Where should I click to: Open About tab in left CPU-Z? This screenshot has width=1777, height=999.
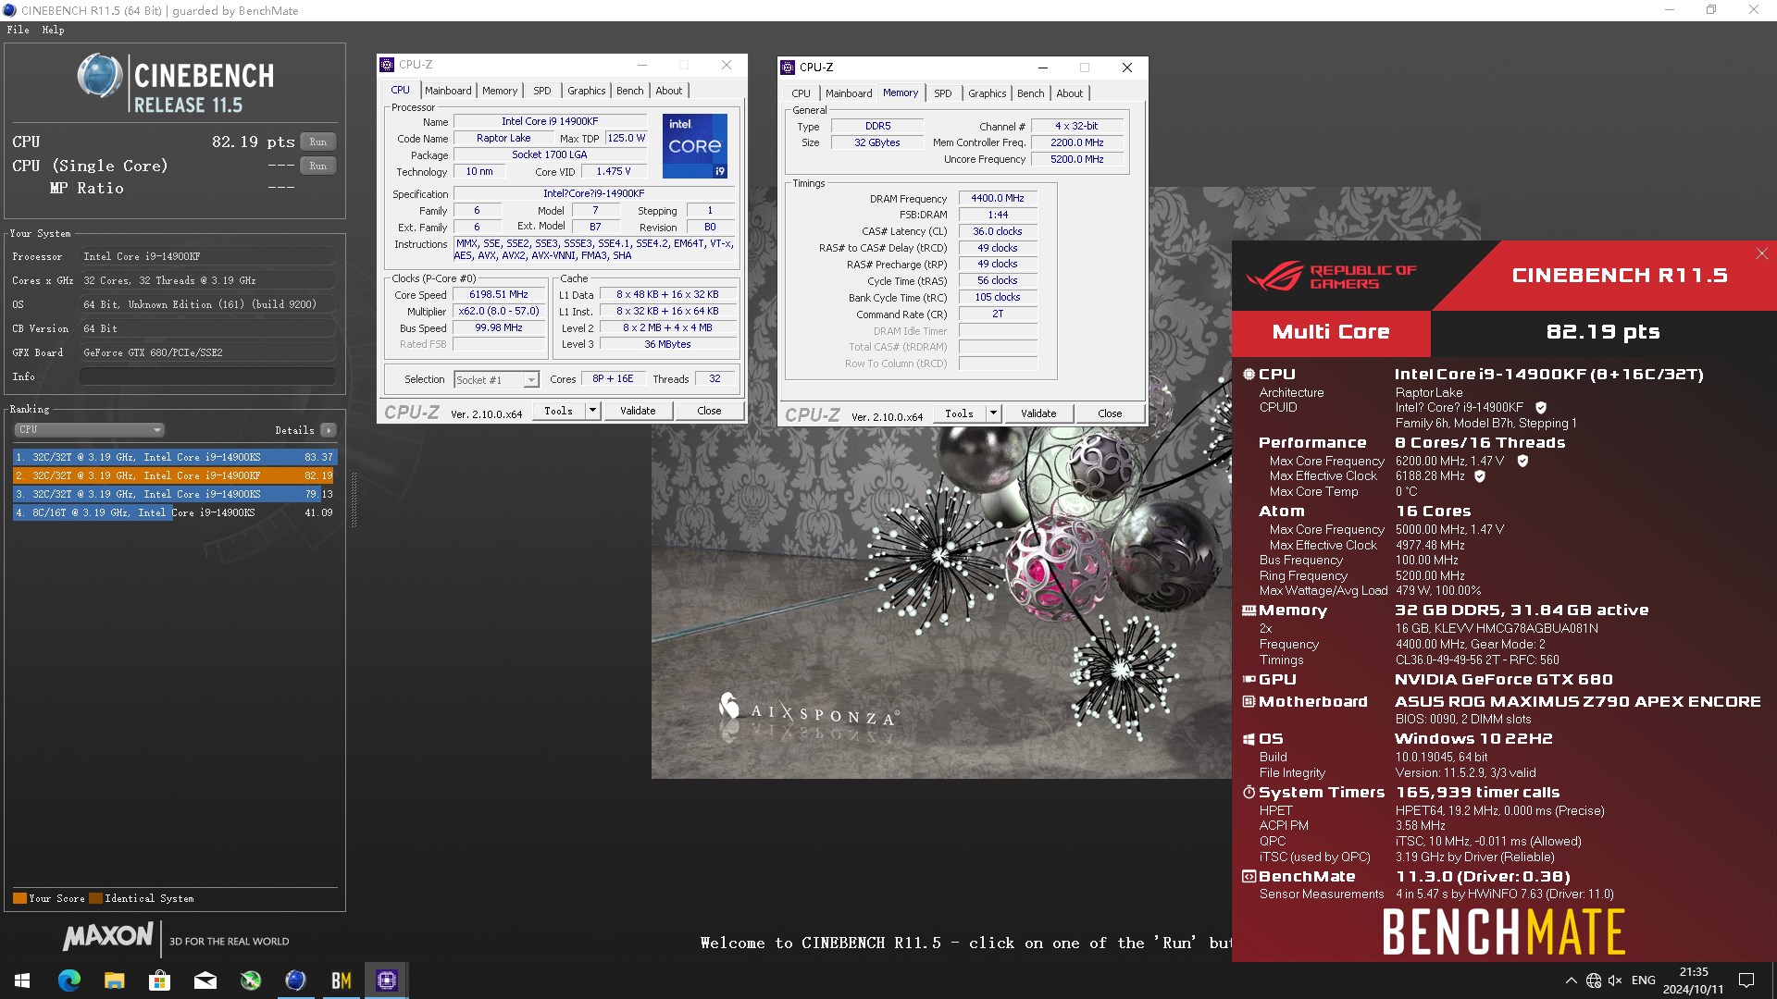669,91
